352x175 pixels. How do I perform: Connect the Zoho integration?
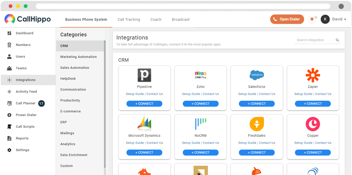[200, 104]
